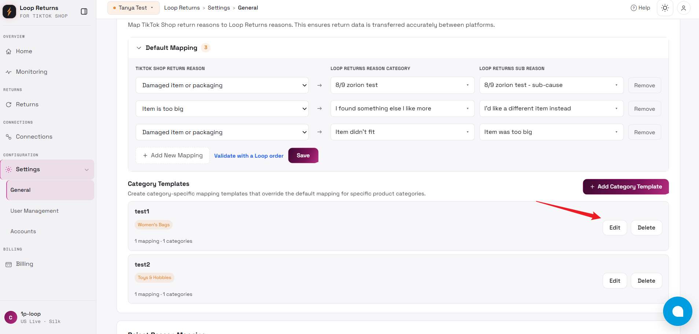Toggle the light/dark theme icon
Screen dimensions: 699x334
pyautogui.click(x=665, y=8)
